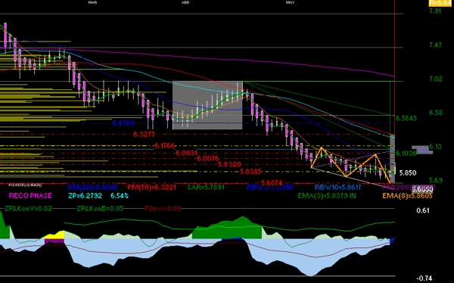The width and height of the screenshot is (454, 283).
Task: Click the 6.13 price axis value
Action: coord(436,147)
